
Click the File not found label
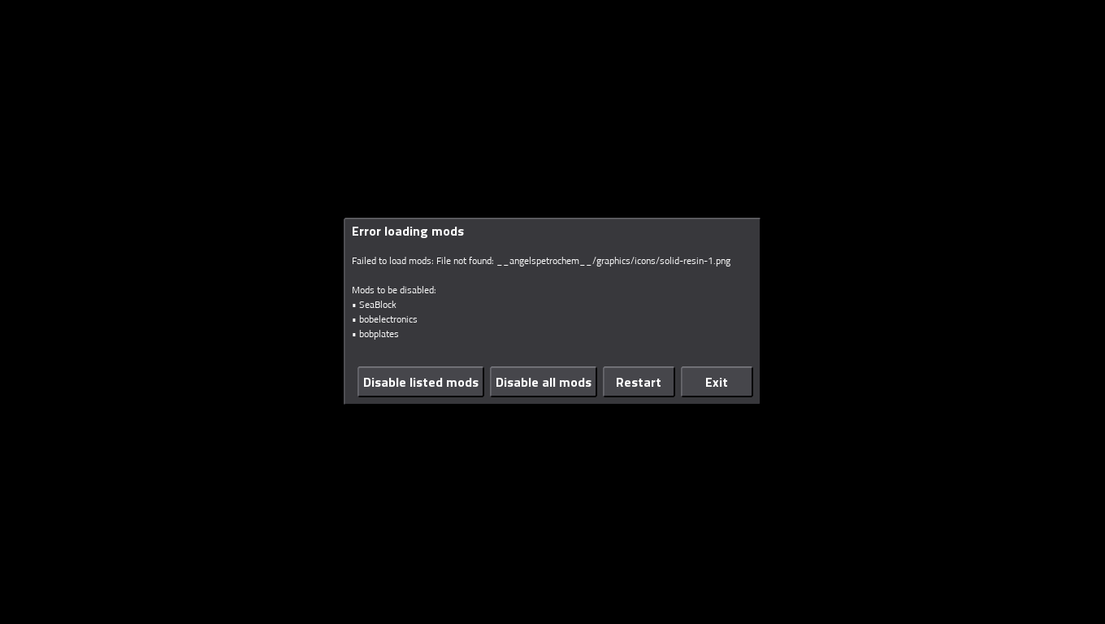pyautogui.click(x=465, y=261)
